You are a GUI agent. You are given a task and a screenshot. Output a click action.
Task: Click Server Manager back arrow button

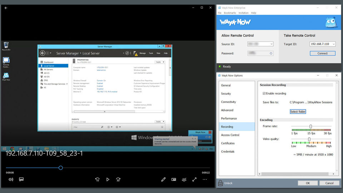[x=43, y=53]
